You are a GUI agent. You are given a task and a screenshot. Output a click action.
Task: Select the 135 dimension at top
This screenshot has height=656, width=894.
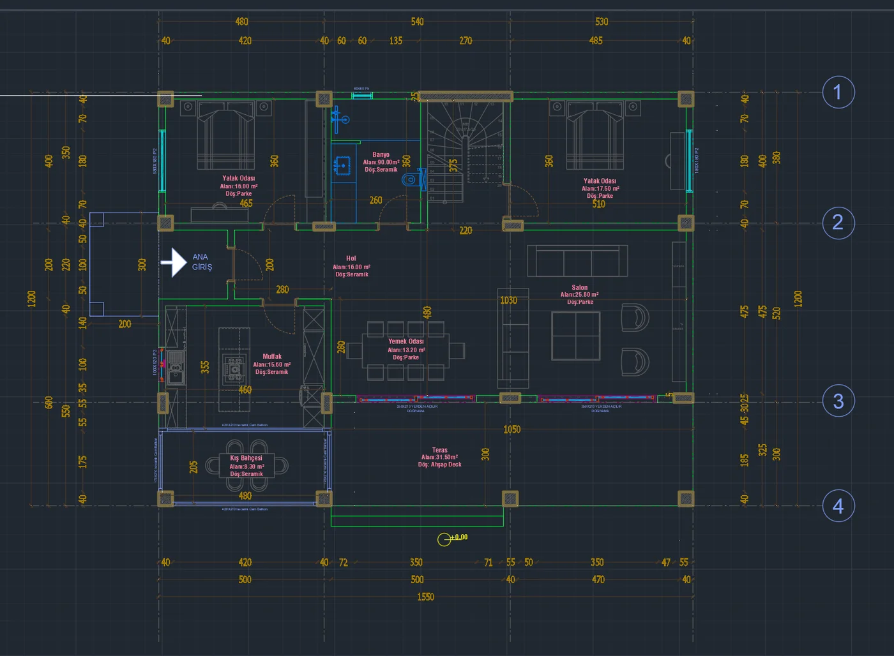click(396, 41)
